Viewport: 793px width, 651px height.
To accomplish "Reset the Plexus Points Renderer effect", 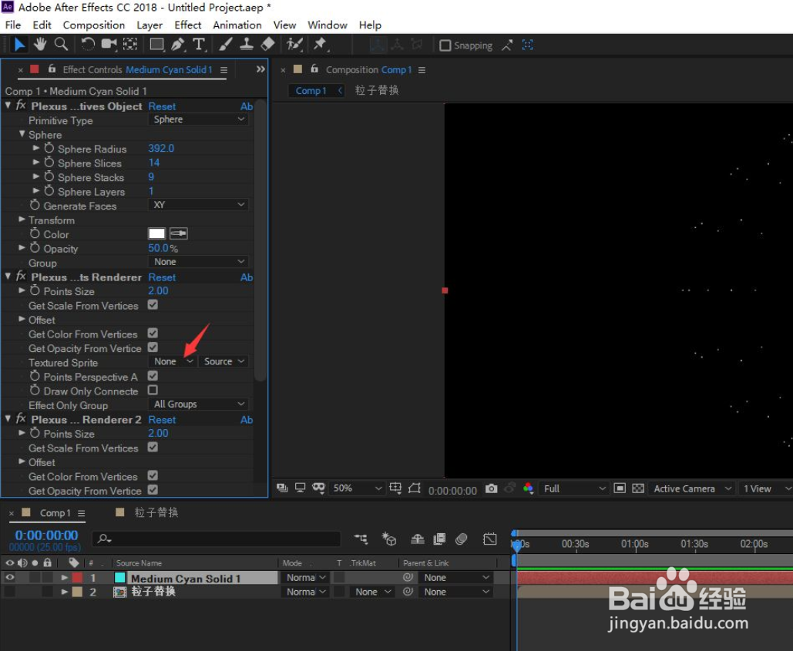I will point(162,277).
